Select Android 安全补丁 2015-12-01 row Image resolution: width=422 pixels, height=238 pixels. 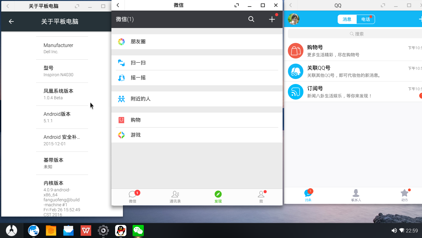tap(62, 140)
